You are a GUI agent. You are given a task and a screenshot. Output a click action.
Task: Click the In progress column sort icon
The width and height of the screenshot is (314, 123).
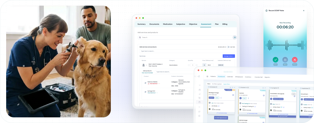(296, 88)
